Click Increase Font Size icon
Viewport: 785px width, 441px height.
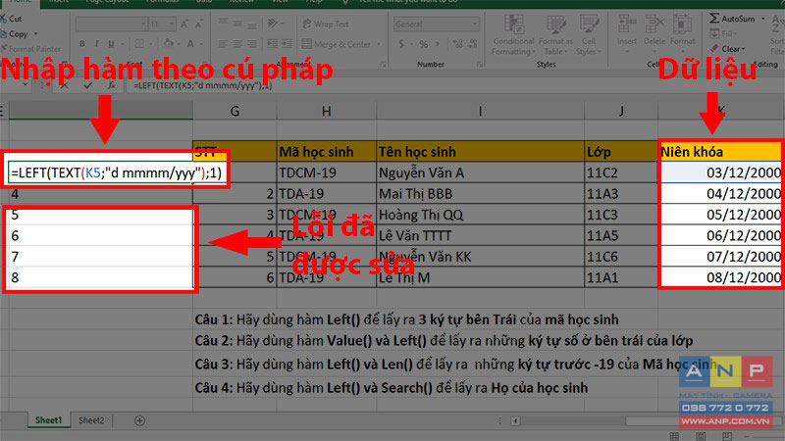pyautogui.click(x=184, y=24)
